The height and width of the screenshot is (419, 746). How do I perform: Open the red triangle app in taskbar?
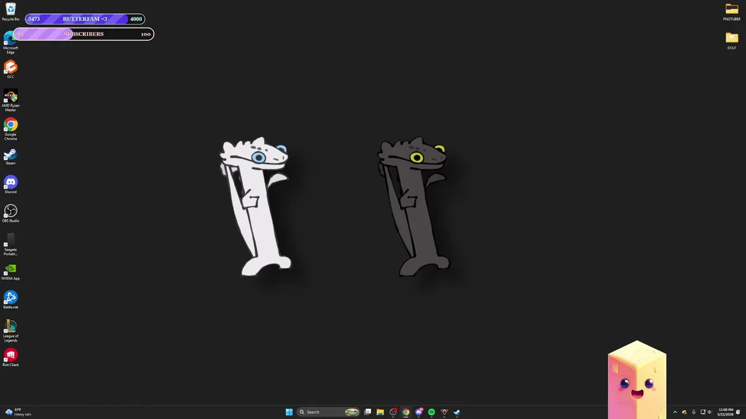coord(444,412)
